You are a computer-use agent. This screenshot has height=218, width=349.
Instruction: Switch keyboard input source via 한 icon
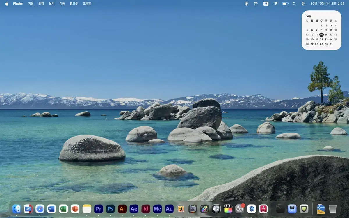click(x=266, y=4)
